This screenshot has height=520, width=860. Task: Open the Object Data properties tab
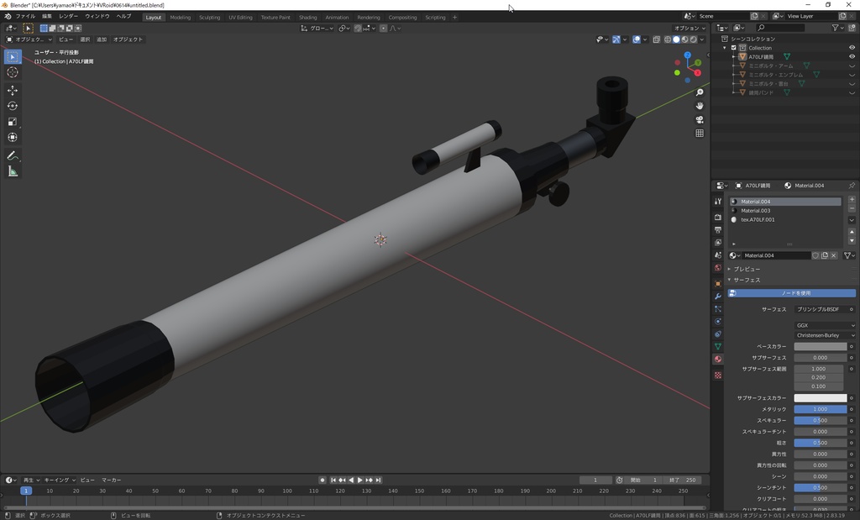pyautogui.click(x=718, y=347)
